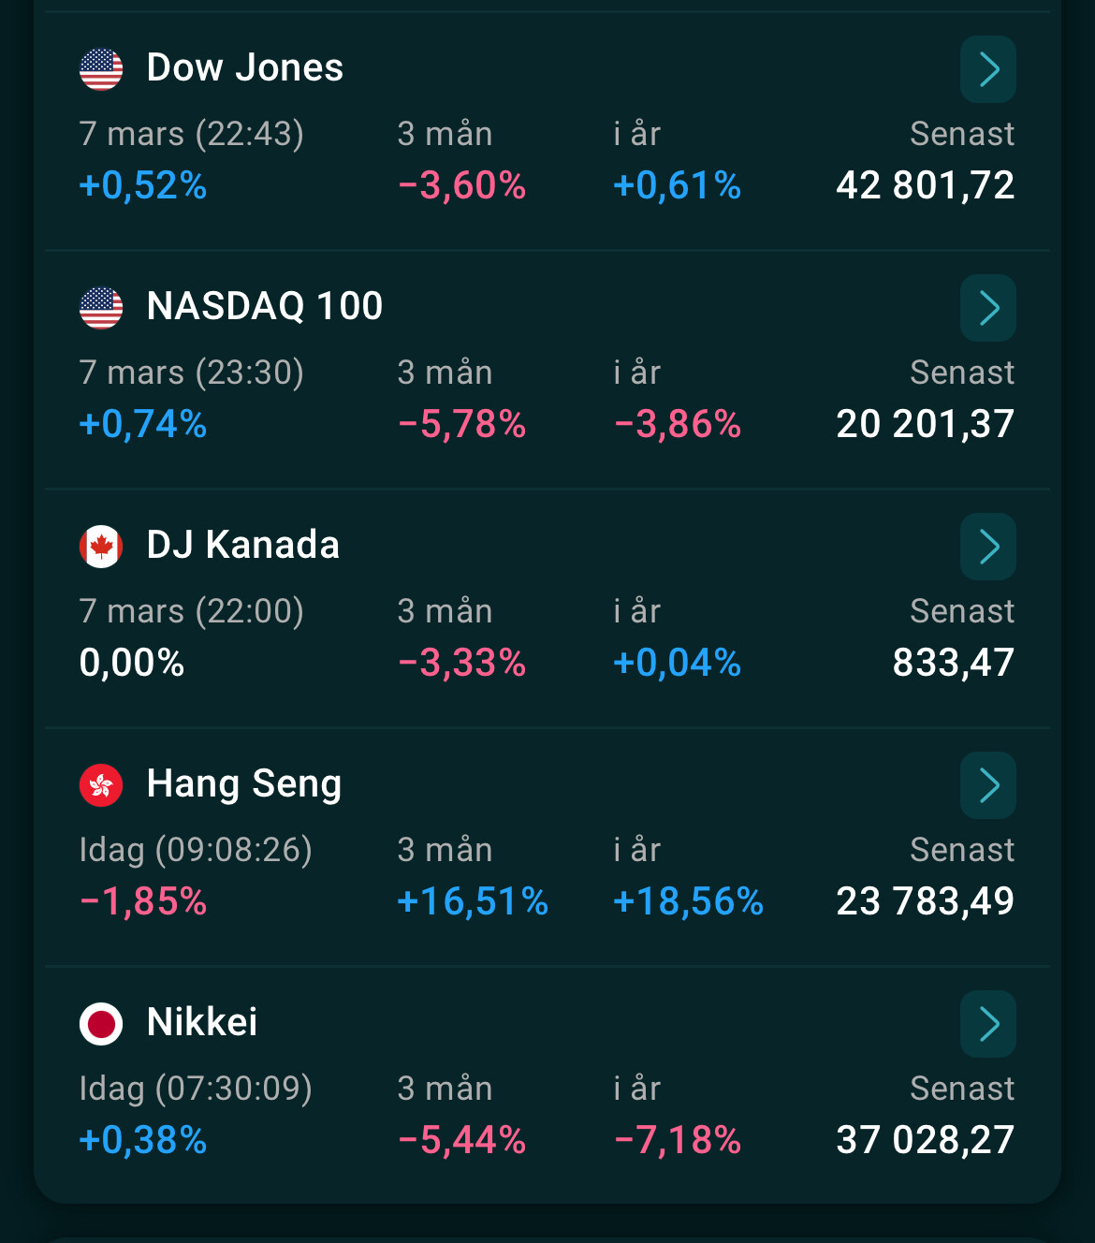Tap the Canadian flag icon

coord(101,547)
